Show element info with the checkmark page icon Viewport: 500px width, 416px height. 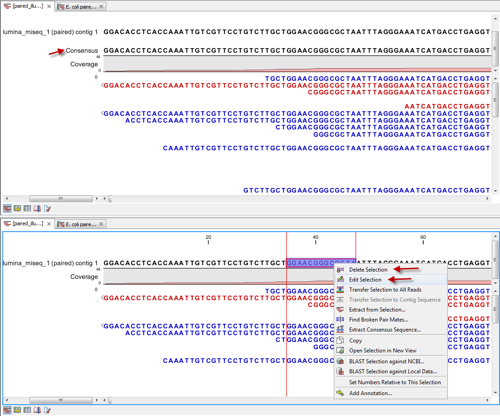pyautogui.click(x=47, y=208)
